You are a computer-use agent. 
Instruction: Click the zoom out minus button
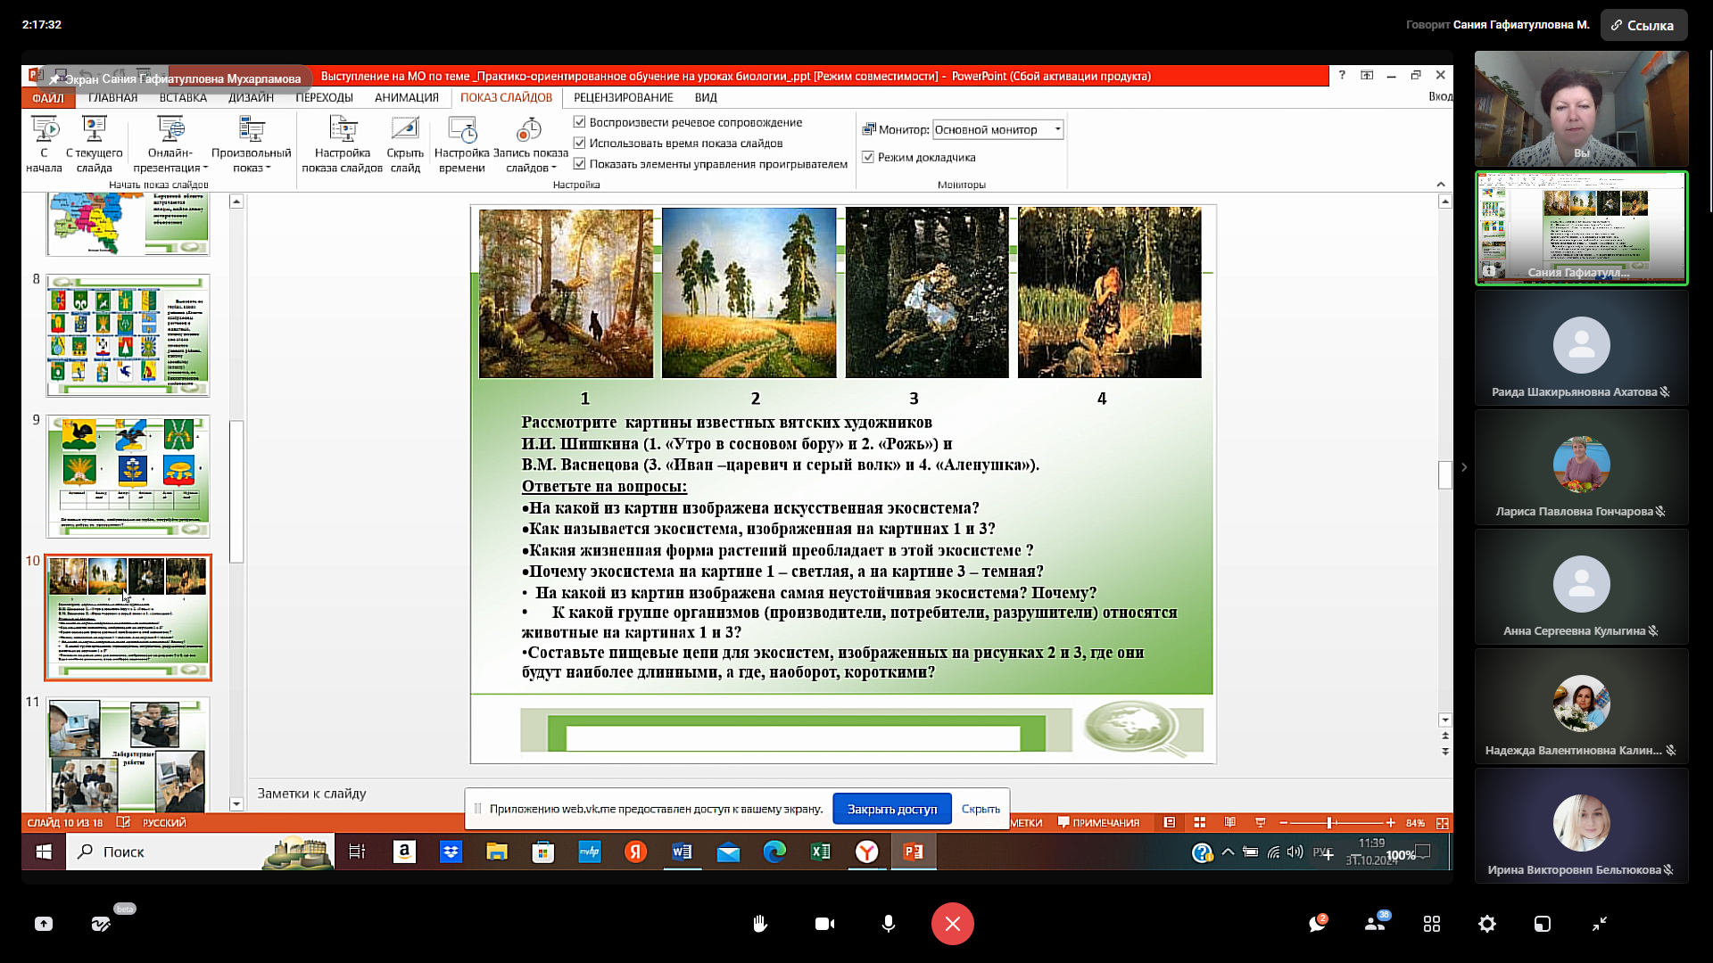tap(1283, 823)
